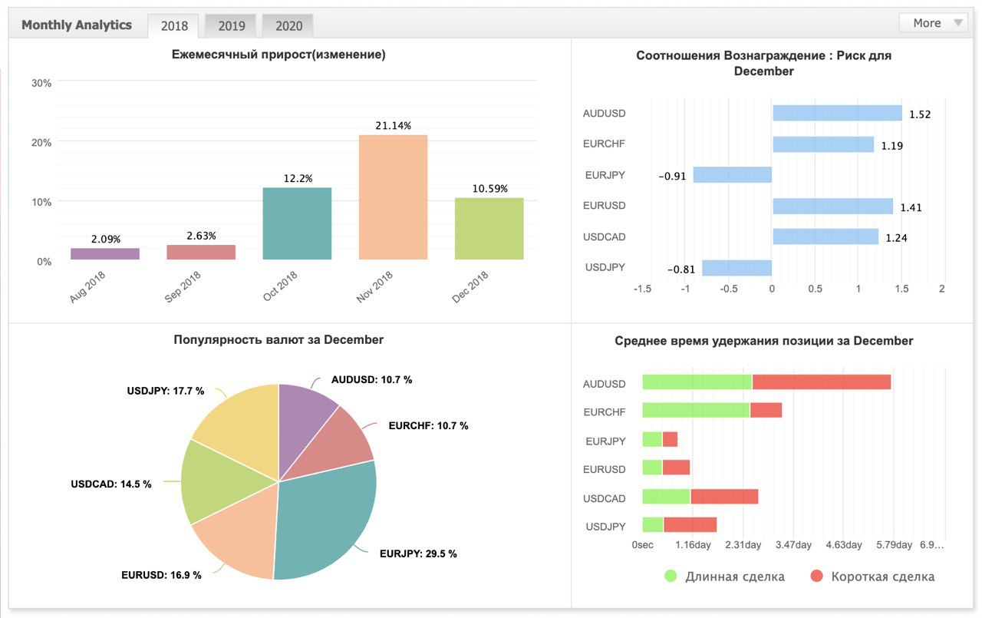Image resolution: width=982 pixels, height=618 pixels.
Task: Open the 2019 analytics tab
Action: (x=232, y=25)
